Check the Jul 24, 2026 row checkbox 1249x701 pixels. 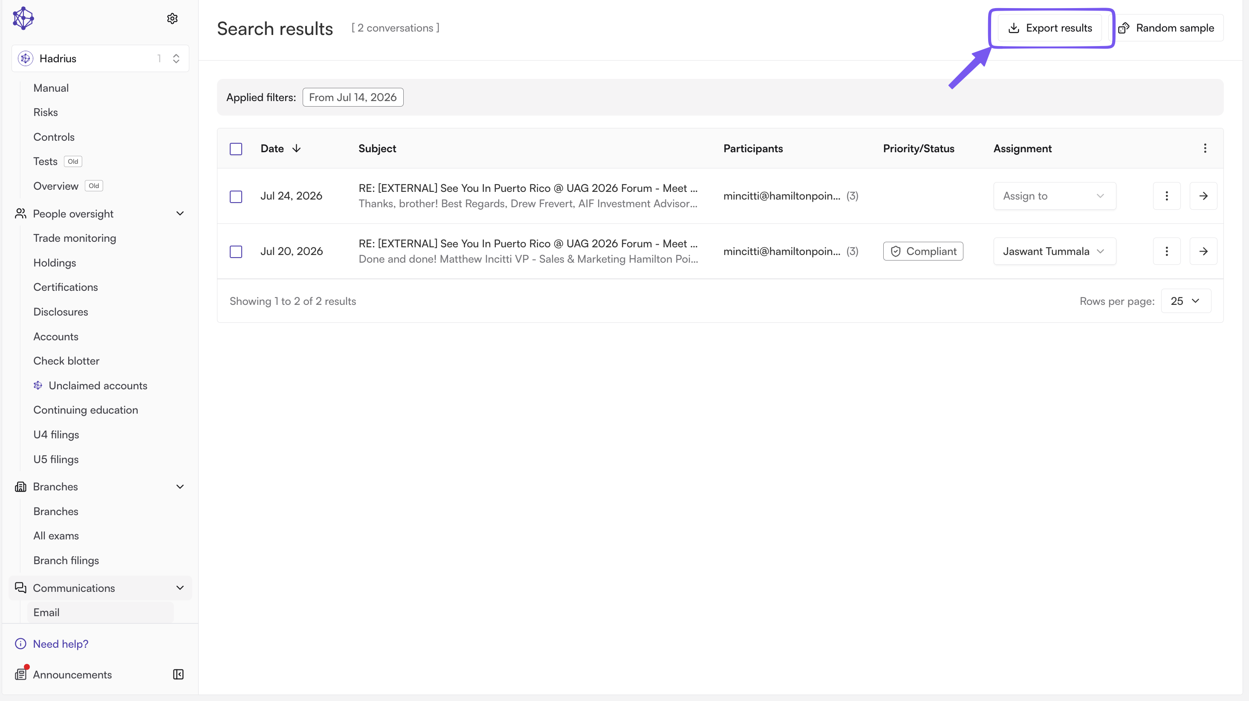coord(236,197)
